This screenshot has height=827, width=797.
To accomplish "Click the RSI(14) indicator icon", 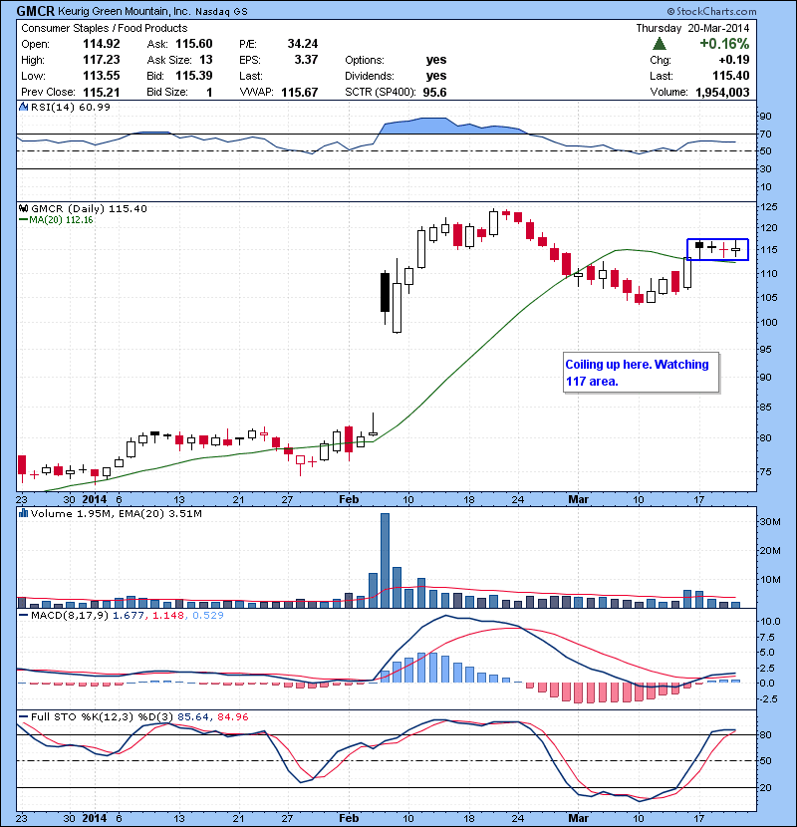I will click(23, 107).
